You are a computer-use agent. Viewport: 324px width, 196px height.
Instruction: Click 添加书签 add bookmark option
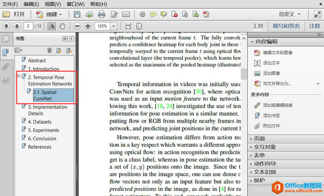coord(272,115)
